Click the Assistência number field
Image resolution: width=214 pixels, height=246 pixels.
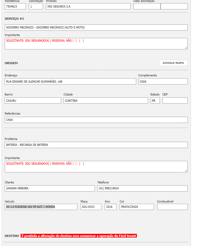click(x=15, y=6)
